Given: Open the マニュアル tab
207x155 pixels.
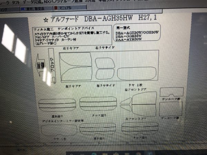Looking at the screenshot, I should (x=70, y=8).
